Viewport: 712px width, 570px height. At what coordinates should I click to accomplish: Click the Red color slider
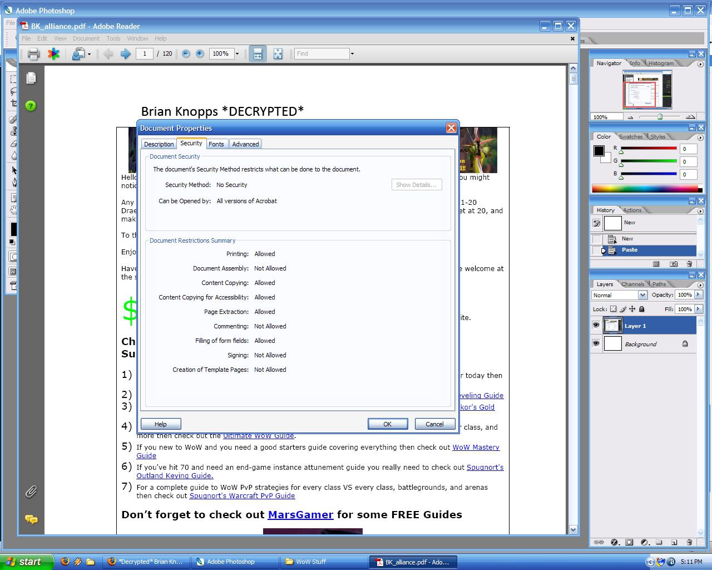coord(649,149)
